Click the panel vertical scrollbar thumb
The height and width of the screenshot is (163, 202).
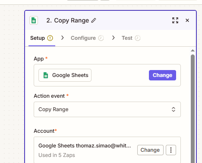pos(193,109)
